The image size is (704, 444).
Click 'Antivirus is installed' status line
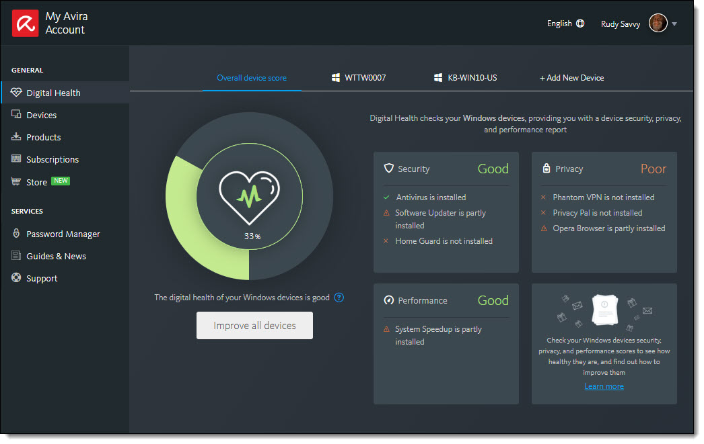pyautogui.click(x=431, y=197)
